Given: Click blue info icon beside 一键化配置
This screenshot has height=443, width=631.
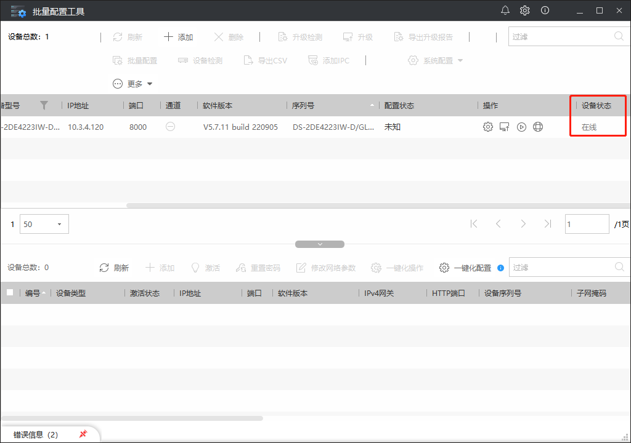Looking at the screenshot, I should coord(500,268).
